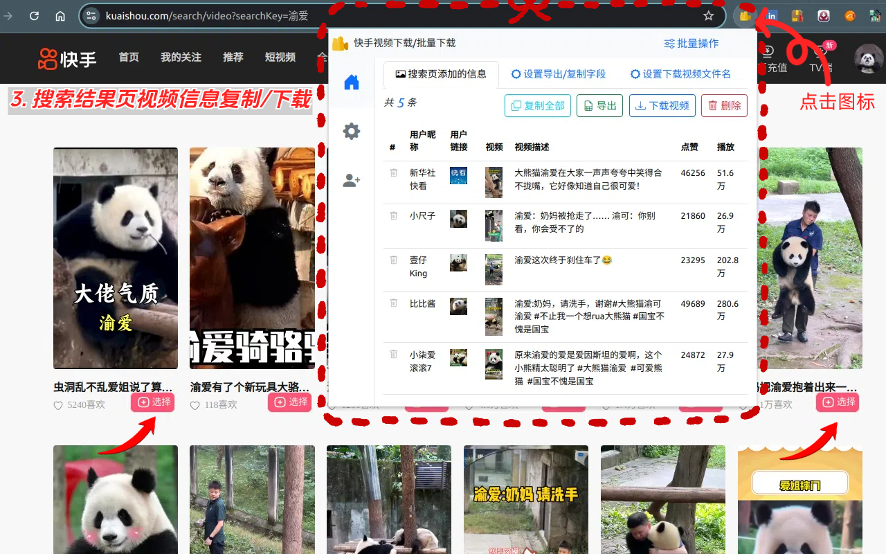Open the panda profile avatar in site header
Screen dimensions: 886x554
click(869, 59)
